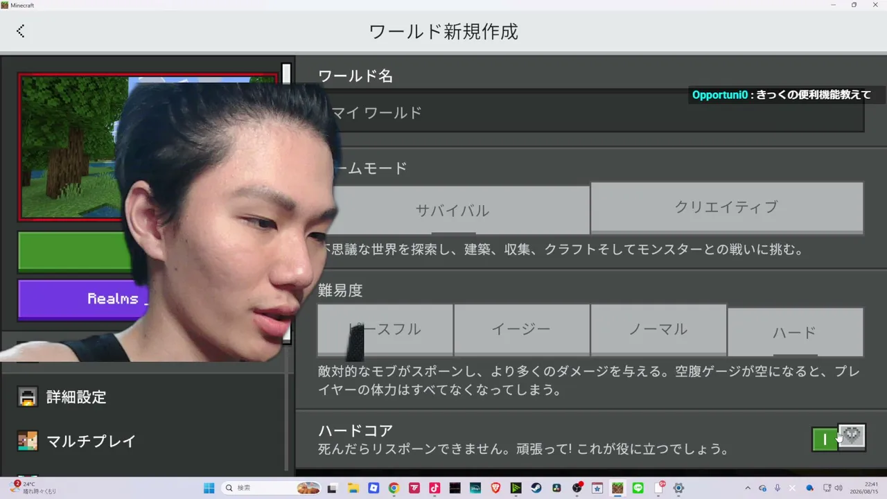Set difficulty to ハード
The image size is (887, 499).
(796, 333)
